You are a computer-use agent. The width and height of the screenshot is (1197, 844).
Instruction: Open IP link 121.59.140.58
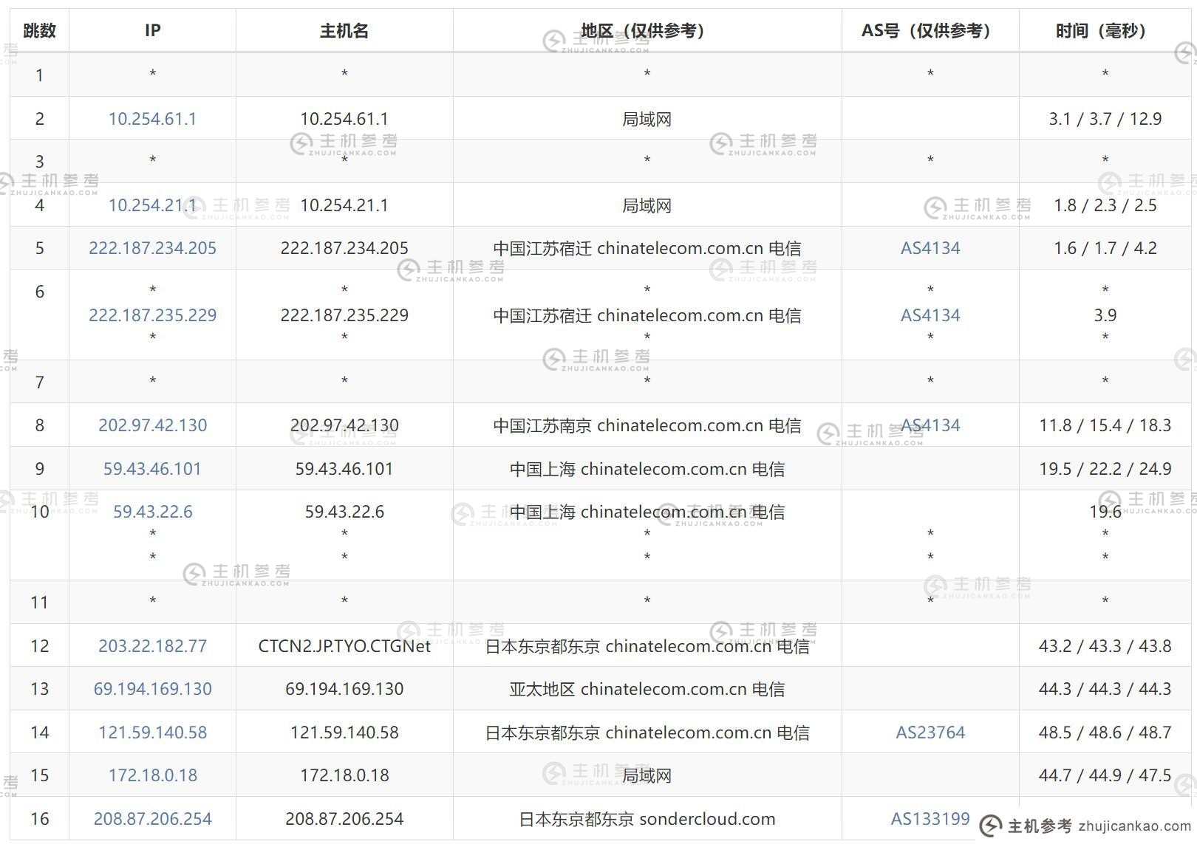pyautogui.click(x=152, y=733)
